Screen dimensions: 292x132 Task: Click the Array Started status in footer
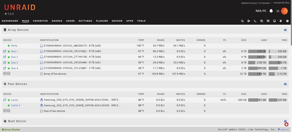[x=11, y=130]
